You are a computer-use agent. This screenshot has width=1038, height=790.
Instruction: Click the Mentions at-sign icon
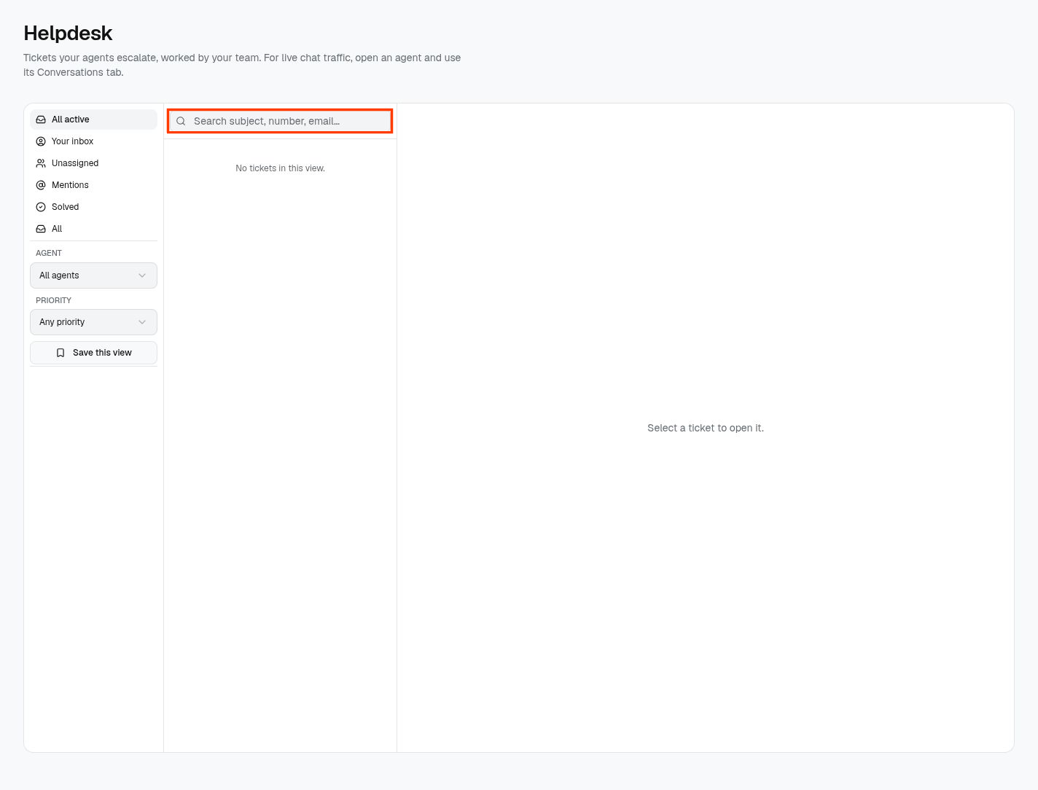41,185
